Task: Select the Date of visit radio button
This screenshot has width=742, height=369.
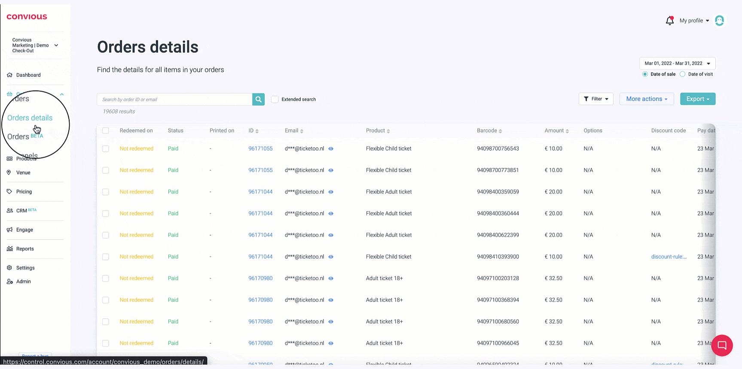Action: coord(682,74)
